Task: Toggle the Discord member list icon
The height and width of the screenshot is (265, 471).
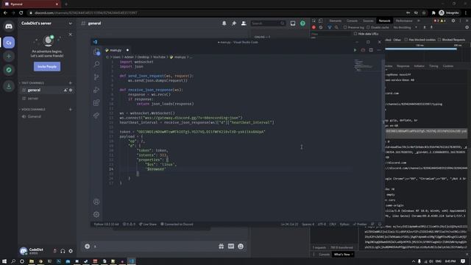Action: (244, 24)
